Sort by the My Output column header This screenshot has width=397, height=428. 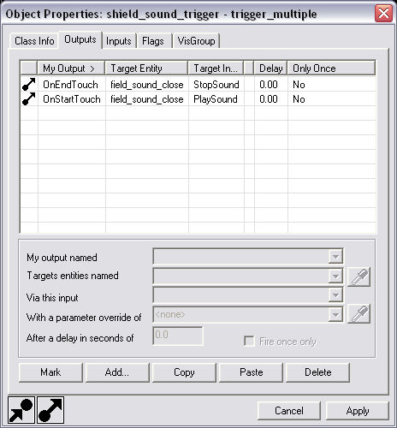coord(71,68)
